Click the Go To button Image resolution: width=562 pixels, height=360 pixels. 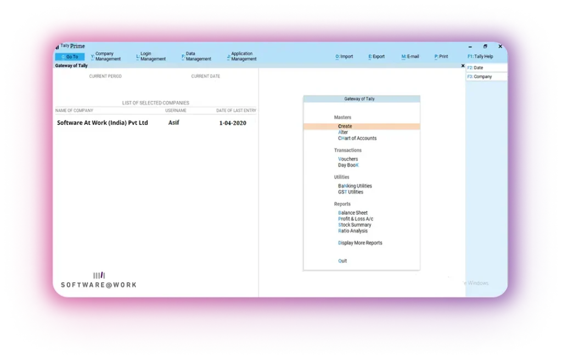(x=70, y=57)
